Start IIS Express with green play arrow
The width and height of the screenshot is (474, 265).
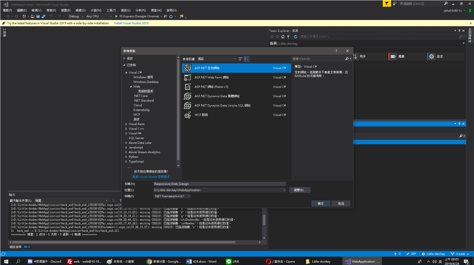tap(117, 16)
